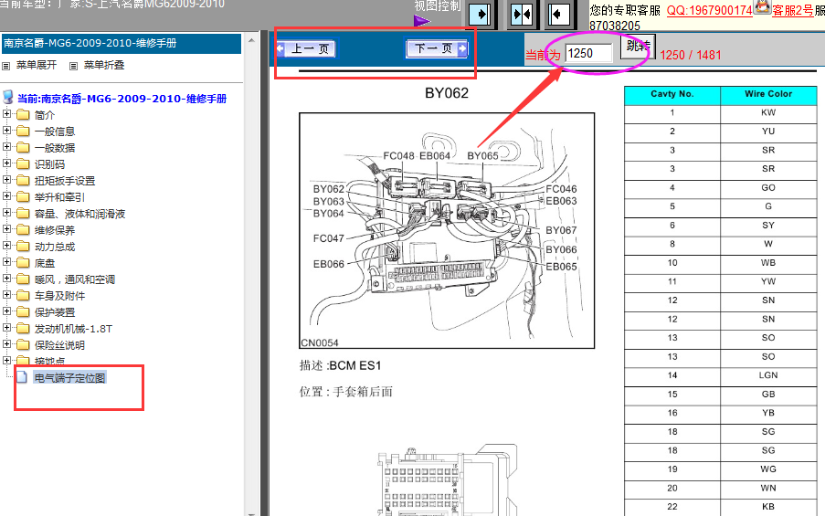The width and height of the screenshot is (825, 516).
Task: Click the 菜单展开 expand menu link
Action: coord(37,65)
